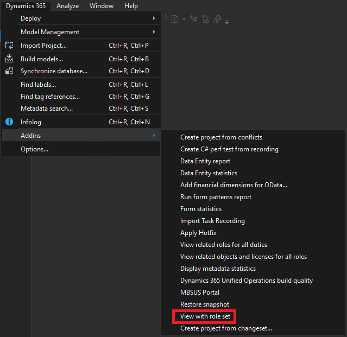
Task: Open the Window menu
Action: (x=102, y=6)
